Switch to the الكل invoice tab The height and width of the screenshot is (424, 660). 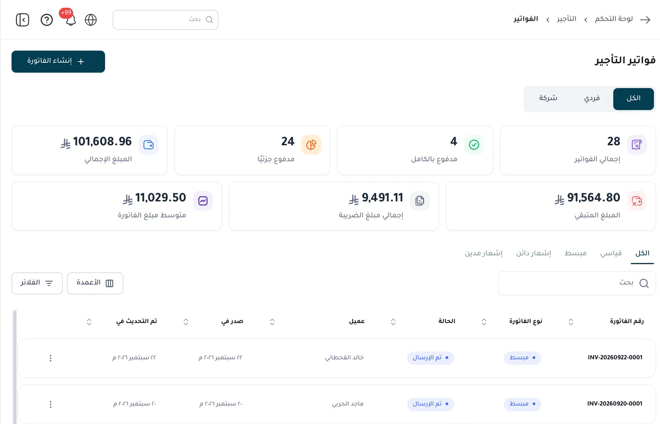[x=642, y=253]
